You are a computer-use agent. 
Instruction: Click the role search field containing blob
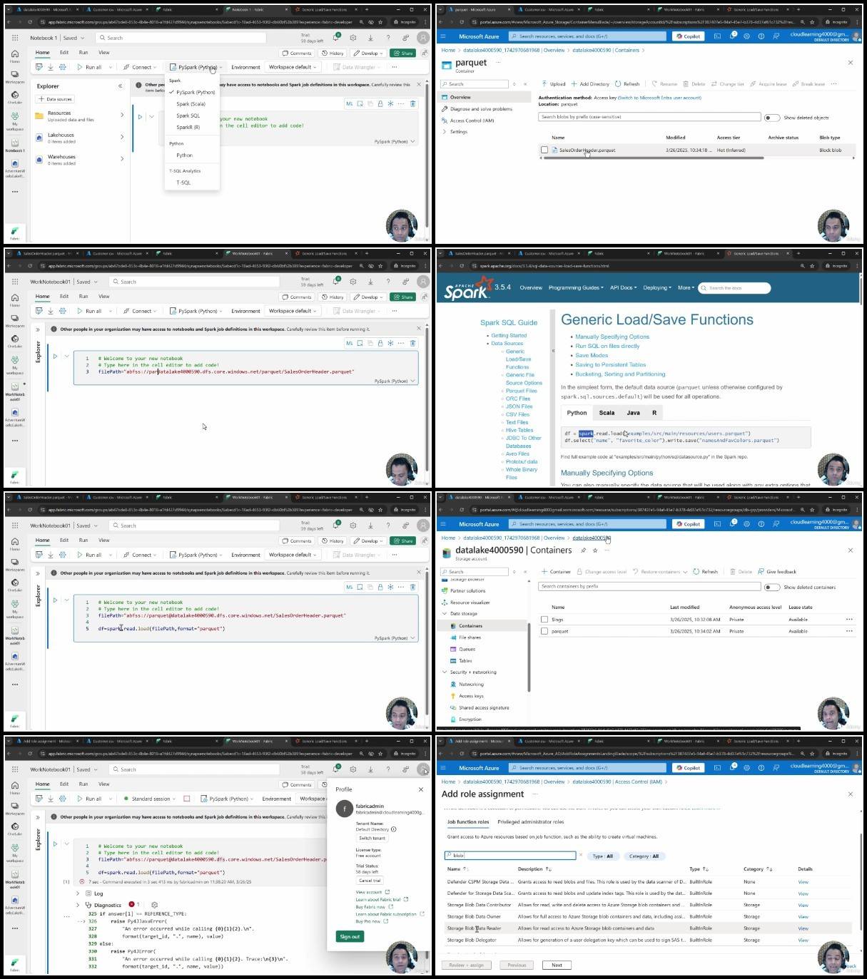pyautogui.click(x=509, y=856)
